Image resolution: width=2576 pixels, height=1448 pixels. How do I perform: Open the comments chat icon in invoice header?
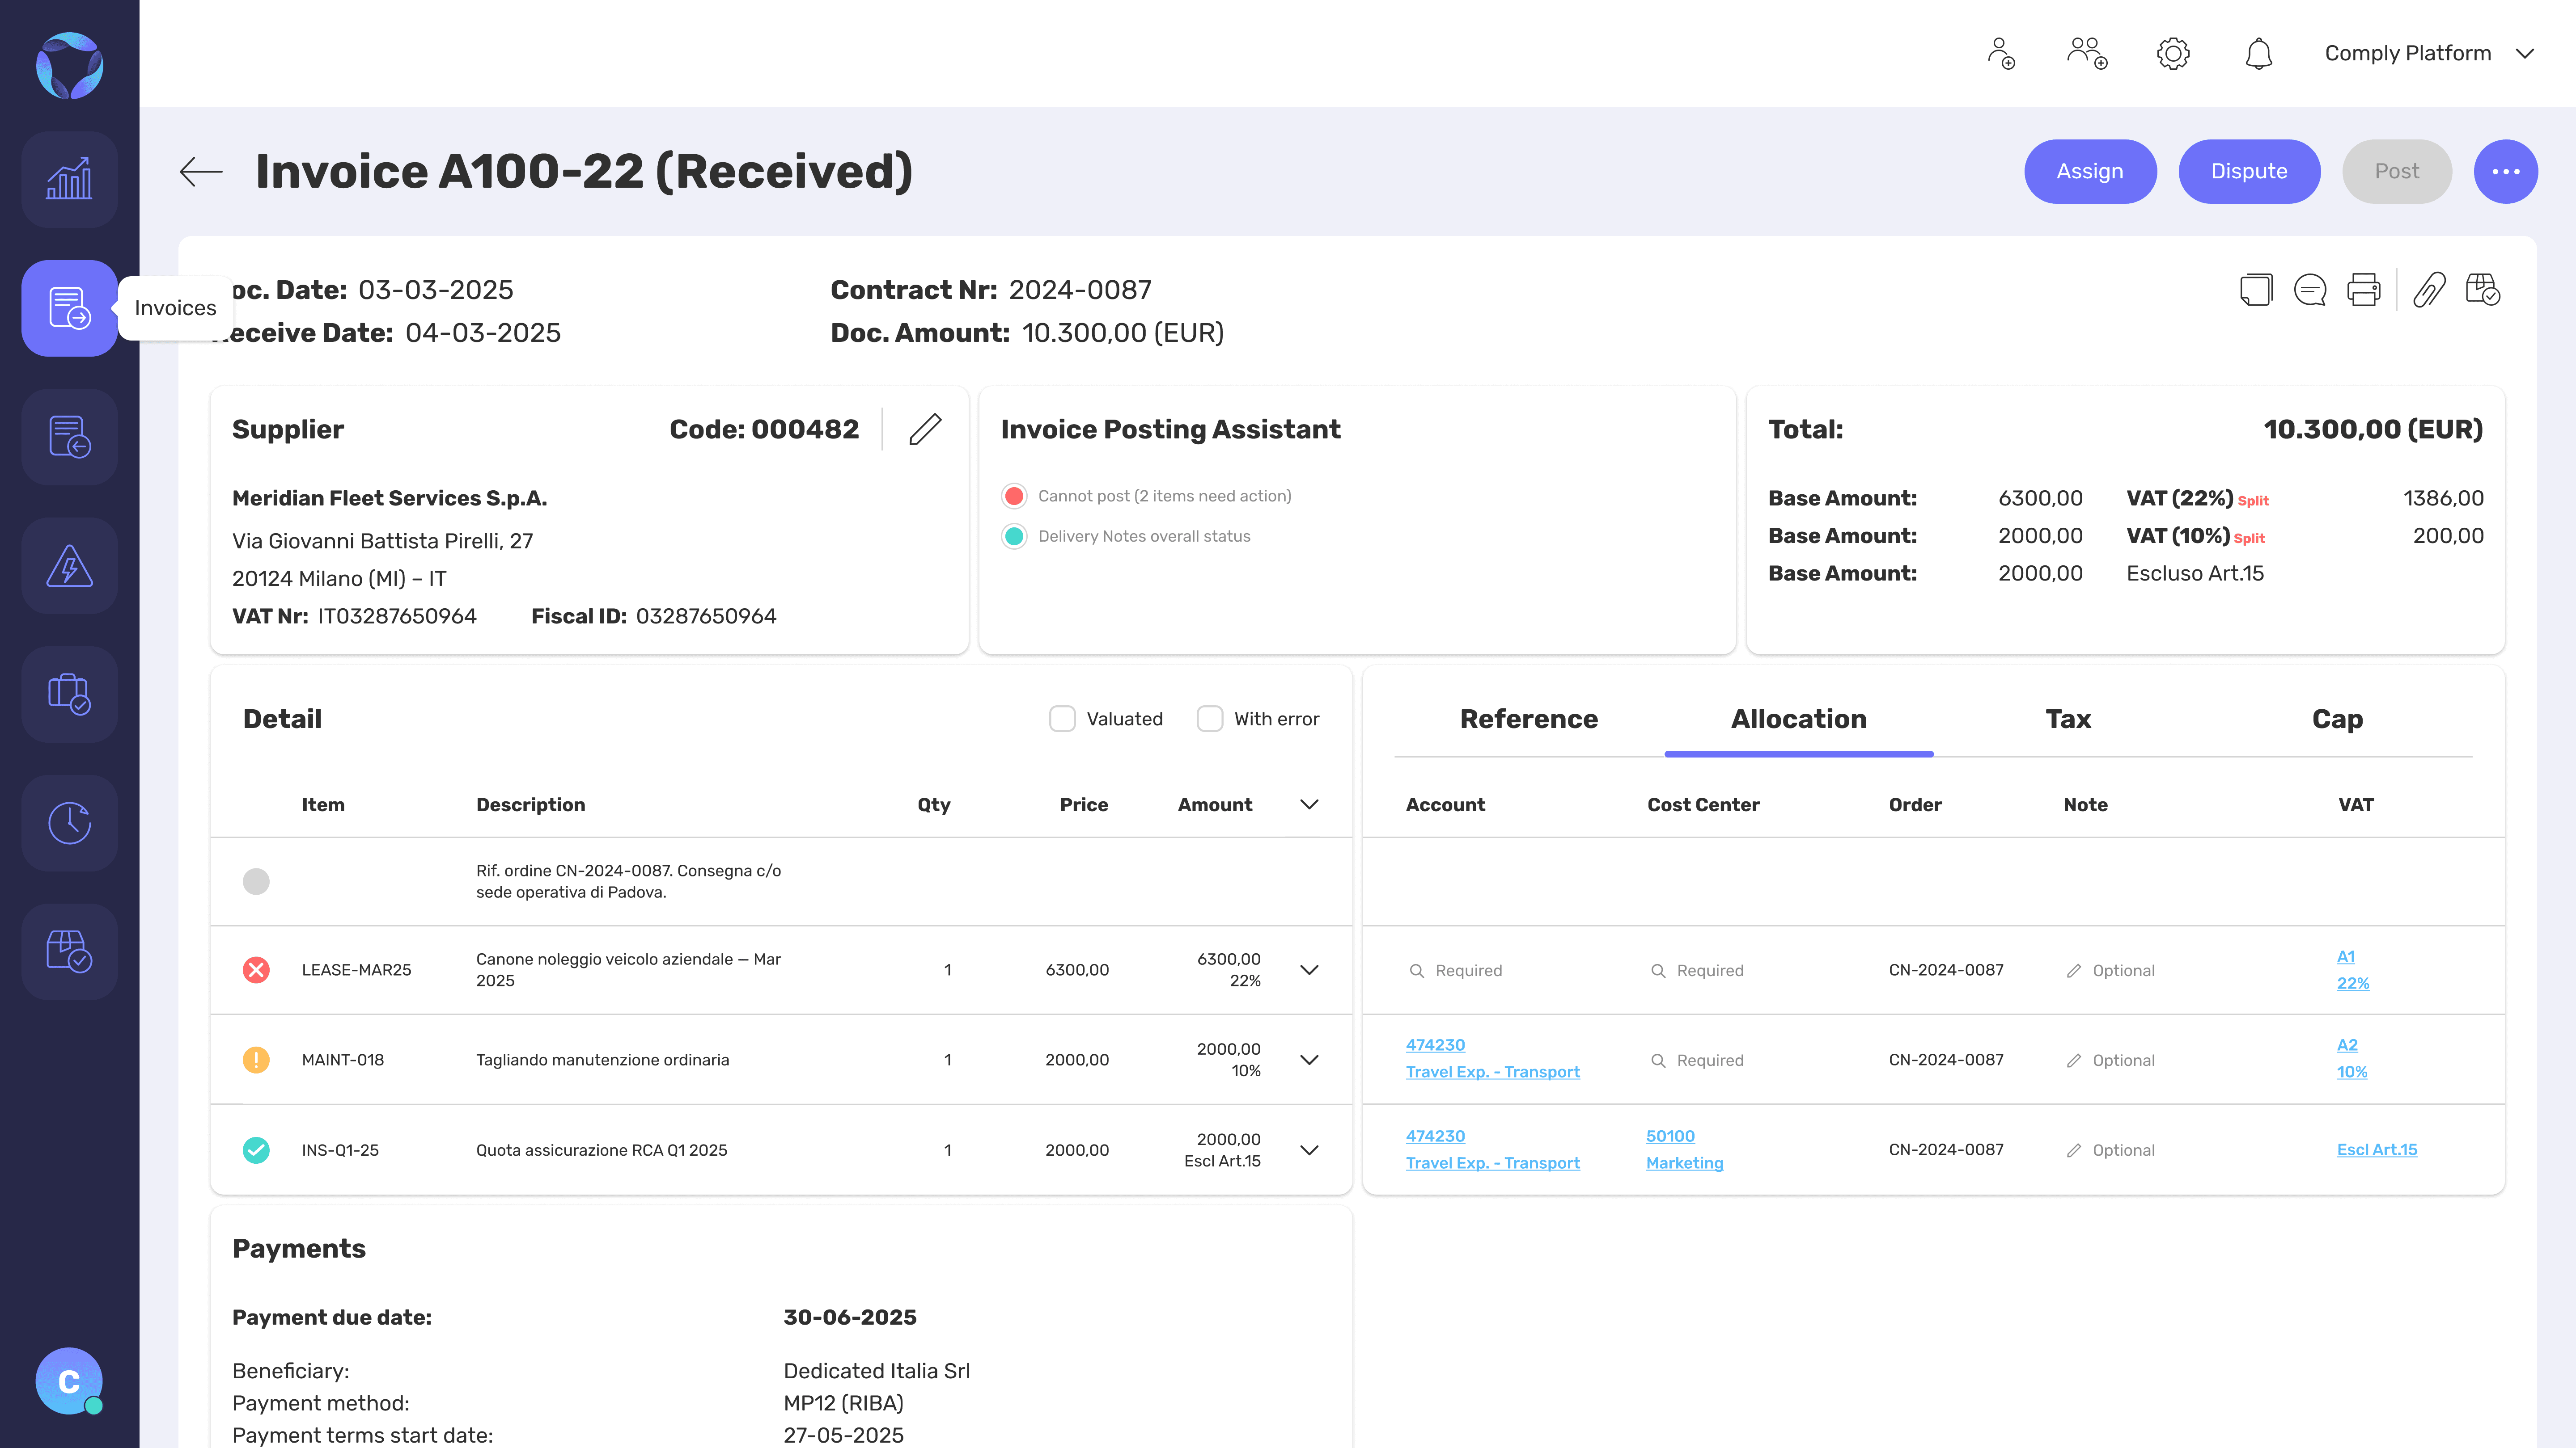tap(2310, 290)
